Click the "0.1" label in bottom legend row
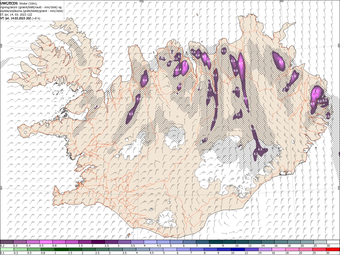Image resolution: width=340 pixels, height=255 pixels. (2, 253)
